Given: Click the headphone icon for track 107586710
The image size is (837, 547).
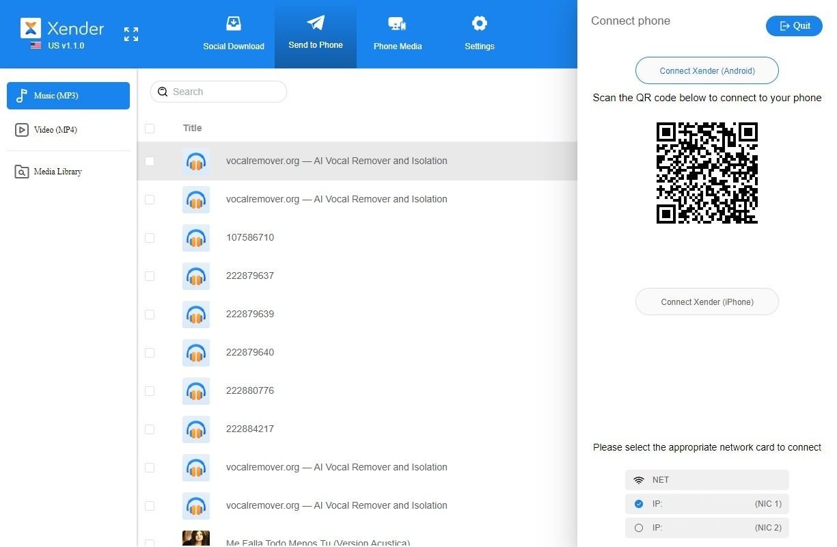Looking at the screenshot, I should pyautogui.click(x=196, y=238).
